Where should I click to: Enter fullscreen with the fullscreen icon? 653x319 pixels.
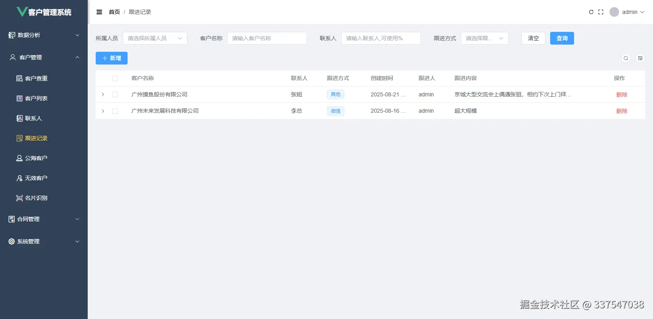tap(601, 12)
